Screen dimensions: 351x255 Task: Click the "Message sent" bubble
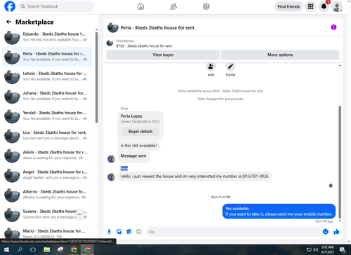point(133,156)
